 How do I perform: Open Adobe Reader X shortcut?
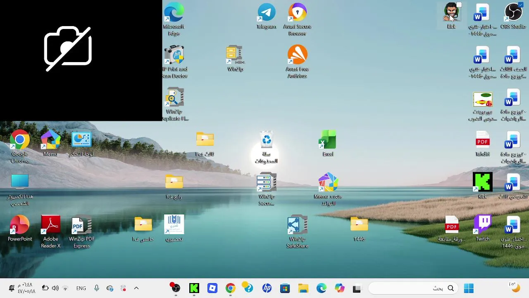50,232
